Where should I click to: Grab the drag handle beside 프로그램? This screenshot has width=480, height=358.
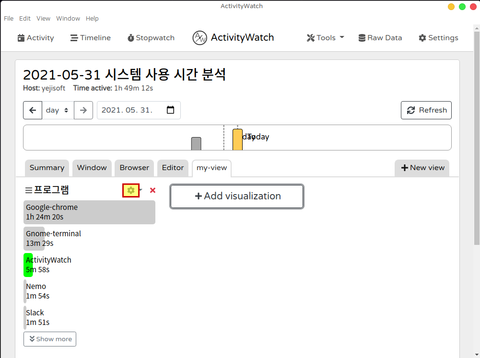[28, 190]
